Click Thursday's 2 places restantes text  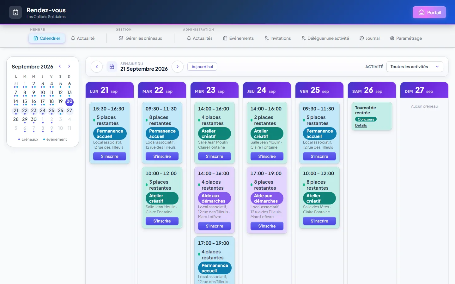(x=265, y=120)
